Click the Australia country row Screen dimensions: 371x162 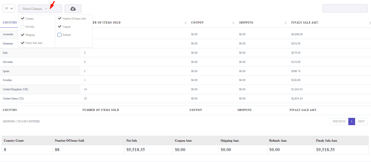click(x=8, y=34)
